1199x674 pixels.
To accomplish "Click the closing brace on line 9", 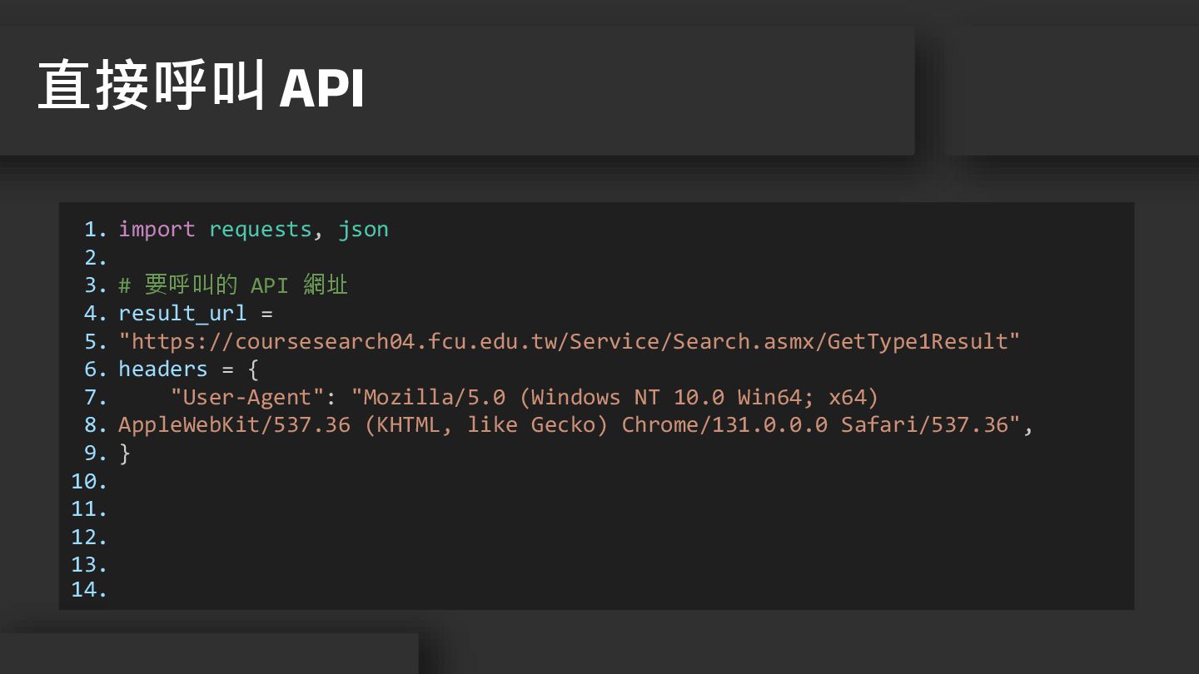I will tap(125, 453).
